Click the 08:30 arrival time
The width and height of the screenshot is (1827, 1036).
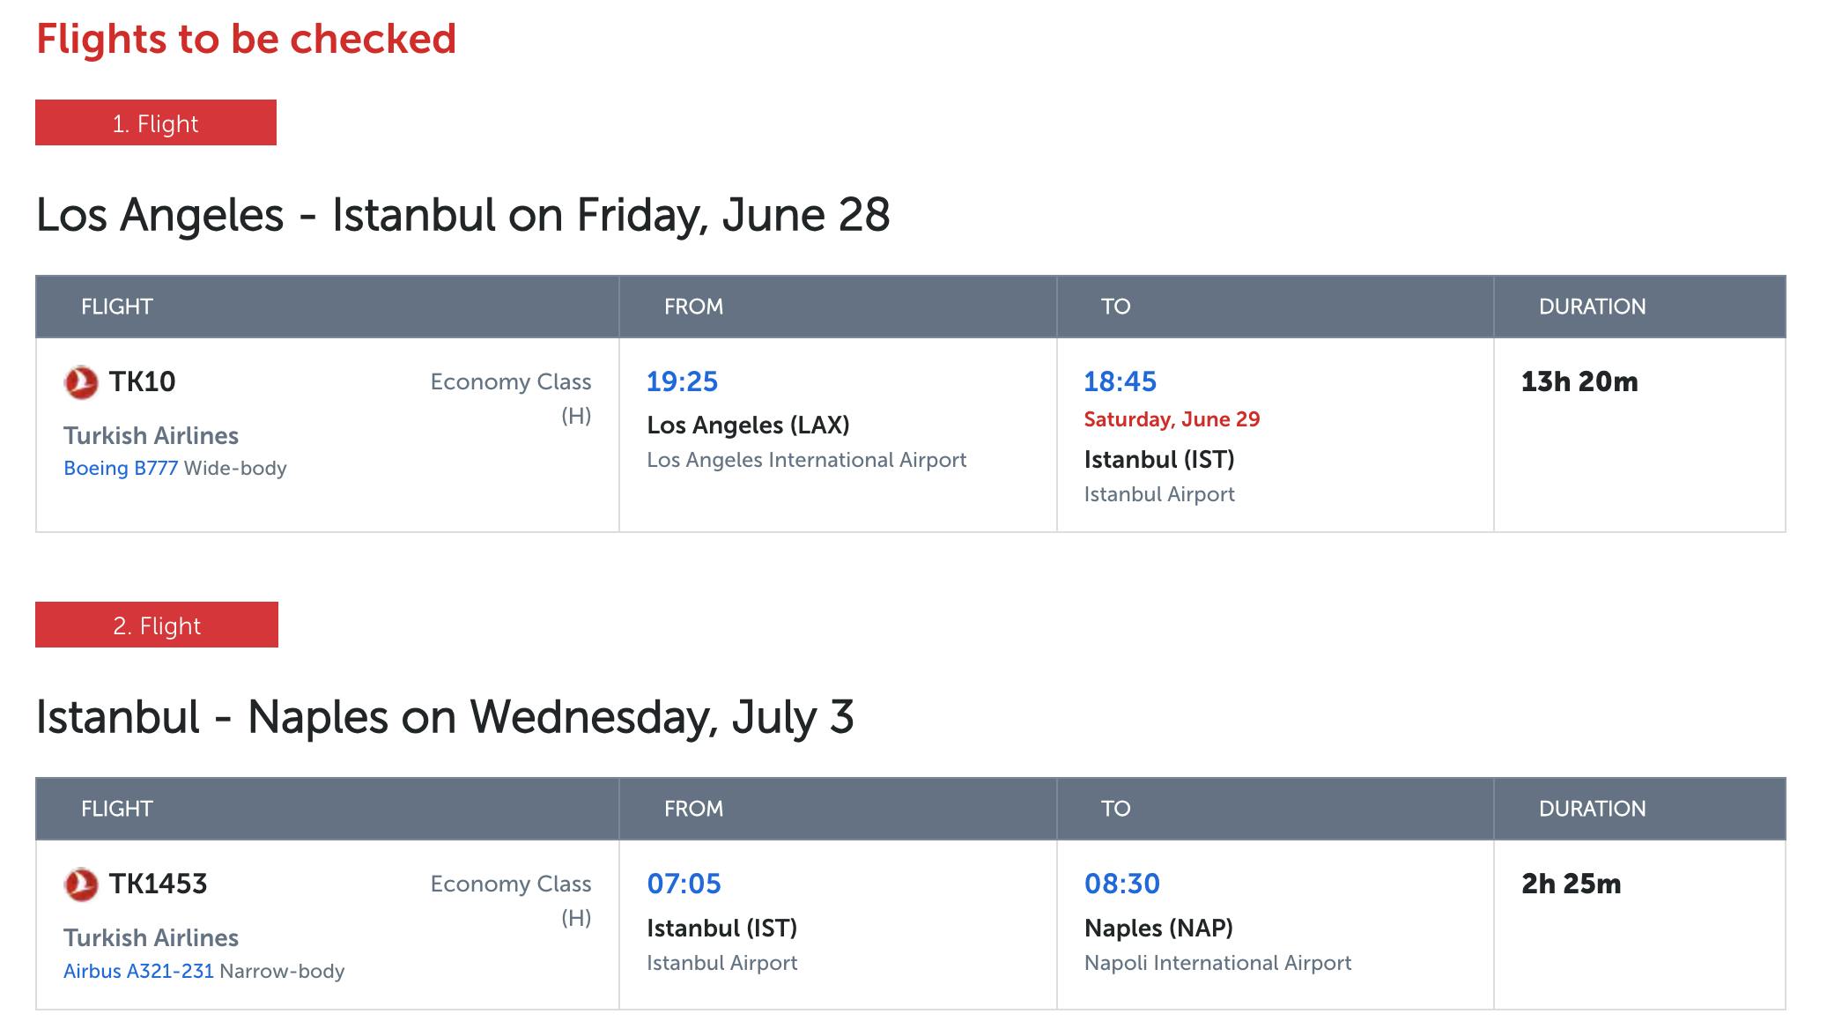click(x=1121, y=884)
